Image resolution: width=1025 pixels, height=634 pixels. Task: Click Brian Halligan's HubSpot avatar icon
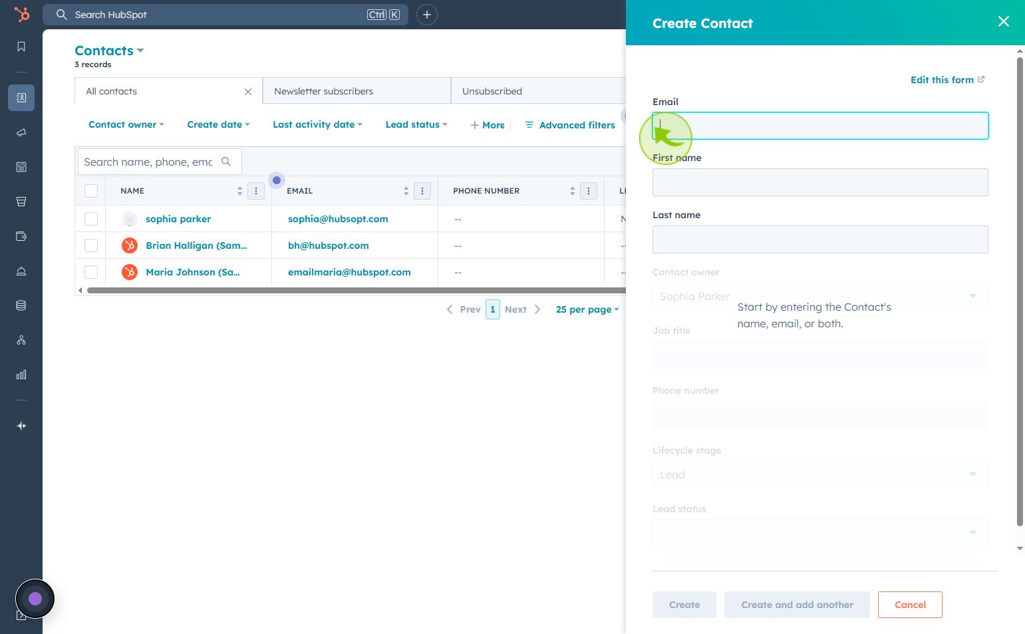(x=130, y=245)
